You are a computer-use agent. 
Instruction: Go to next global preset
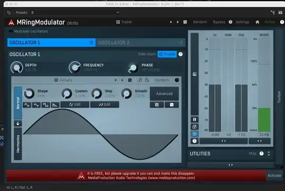tap(177, 22)
